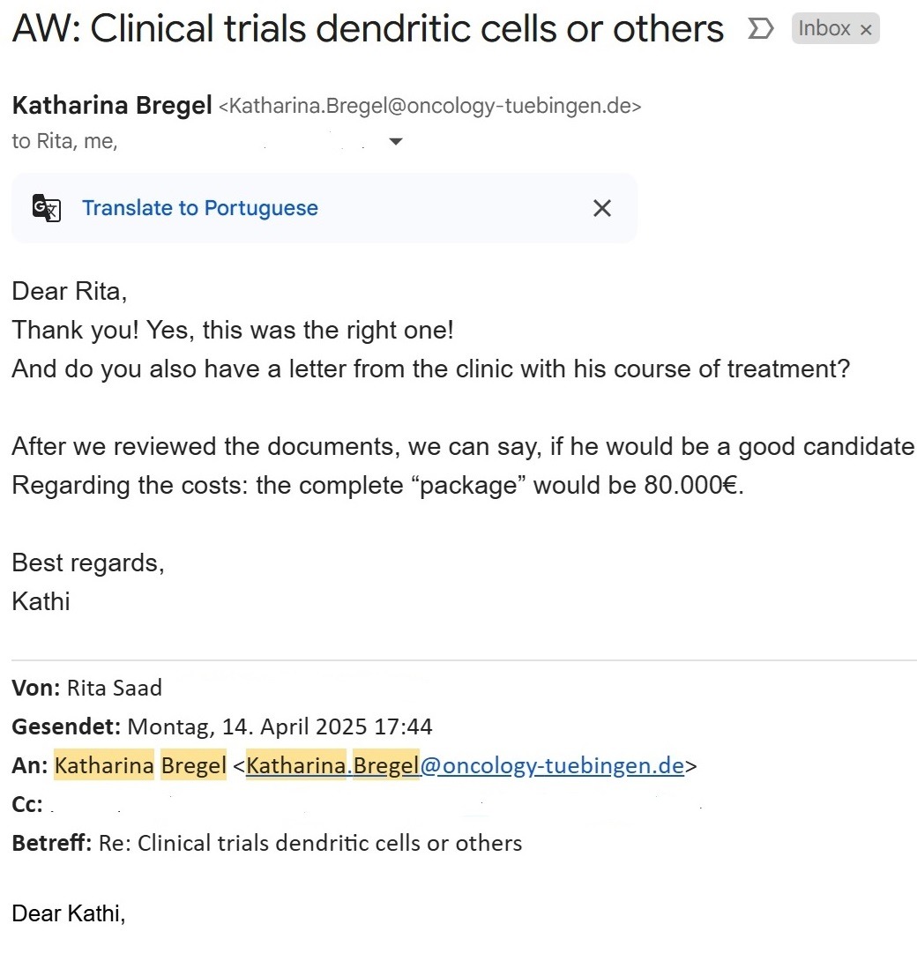Click the 'Kathi' signature

41,602
